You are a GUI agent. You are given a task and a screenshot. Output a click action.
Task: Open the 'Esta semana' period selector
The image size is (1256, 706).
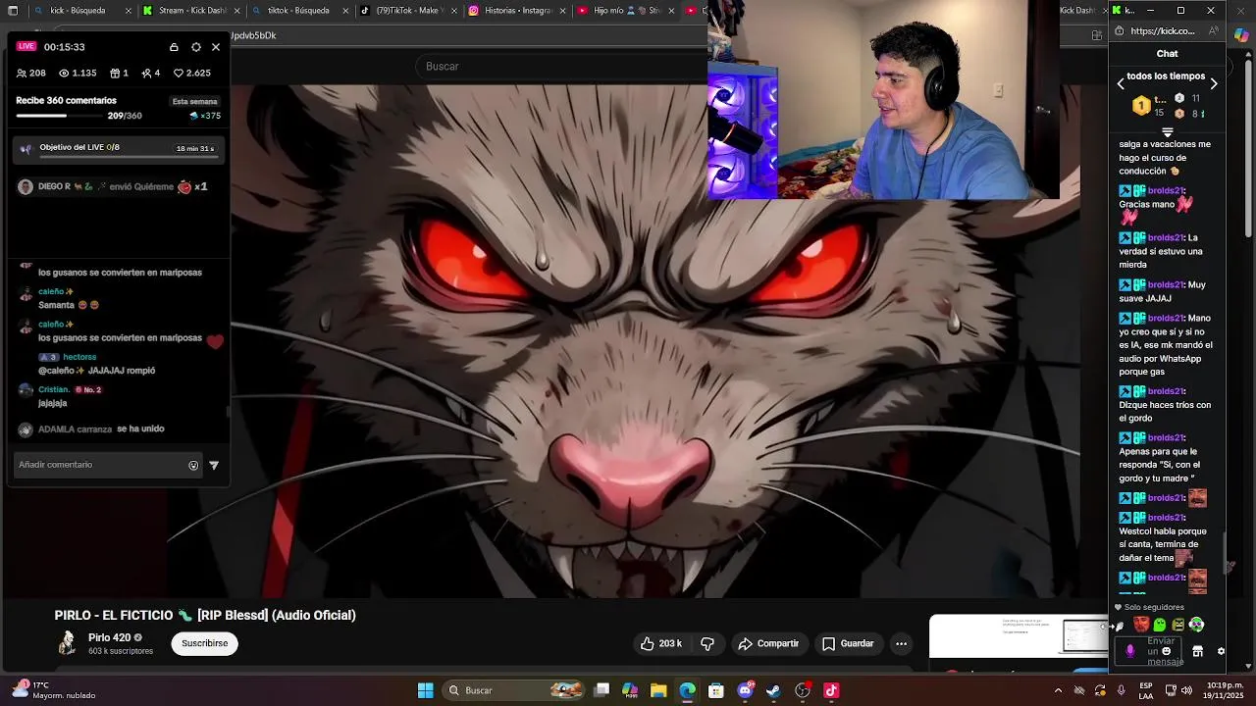(194, 101)
